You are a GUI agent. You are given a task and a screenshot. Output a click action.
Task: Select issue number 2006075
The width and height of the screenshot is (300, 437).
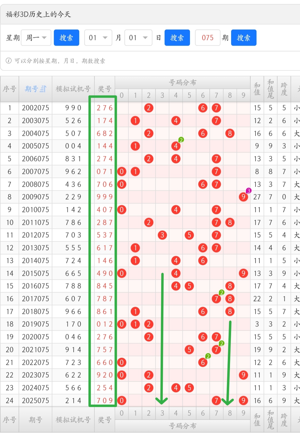(x=36, y=159)
